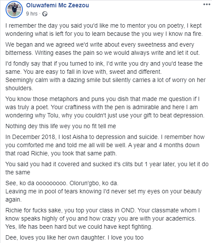Click the line 'that road Richie, you took'

[x=61, y=153]
